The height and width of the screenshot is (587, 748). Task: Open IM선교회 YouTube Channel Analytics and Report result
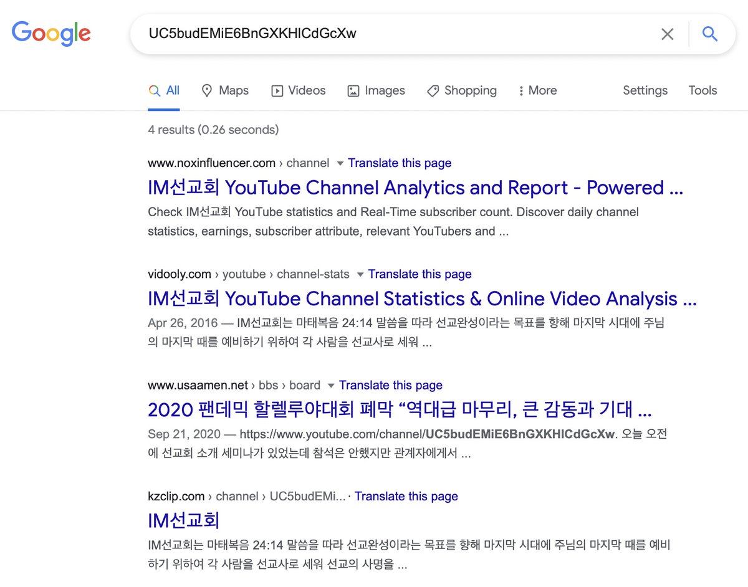pyautogui.click(x=415, y=188)
